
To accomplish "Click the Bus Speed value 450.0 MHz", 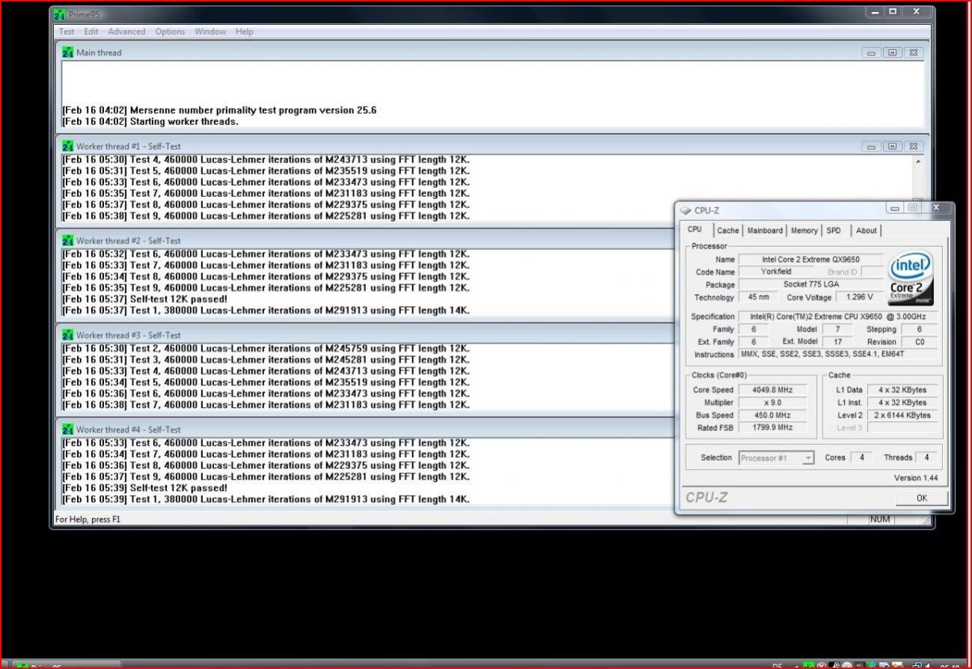I will coord(774,415).
